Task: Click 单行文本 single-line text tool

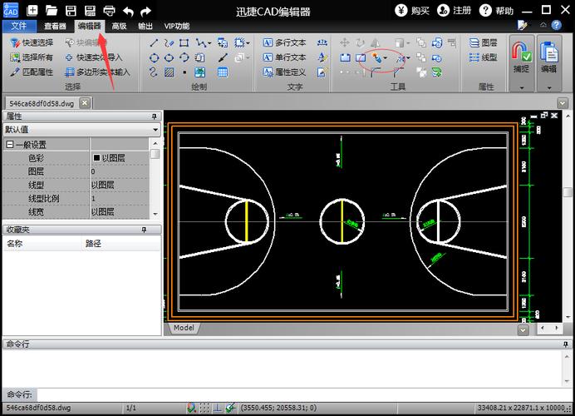Action: tap(284, 57)
